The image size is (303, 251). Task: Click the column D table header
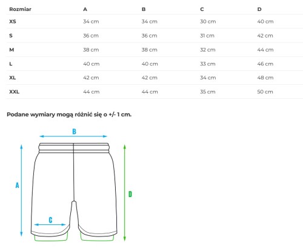(x=259, y=9)
